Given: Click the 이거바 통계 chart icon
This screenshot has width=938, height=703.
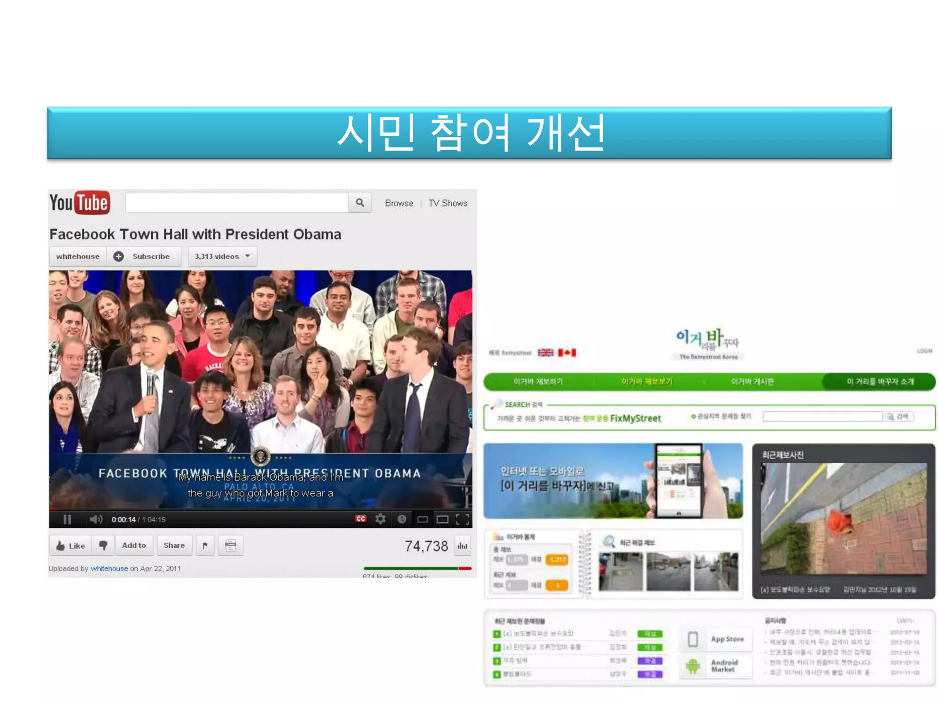Looking at the screenshot, I should 498,537.
